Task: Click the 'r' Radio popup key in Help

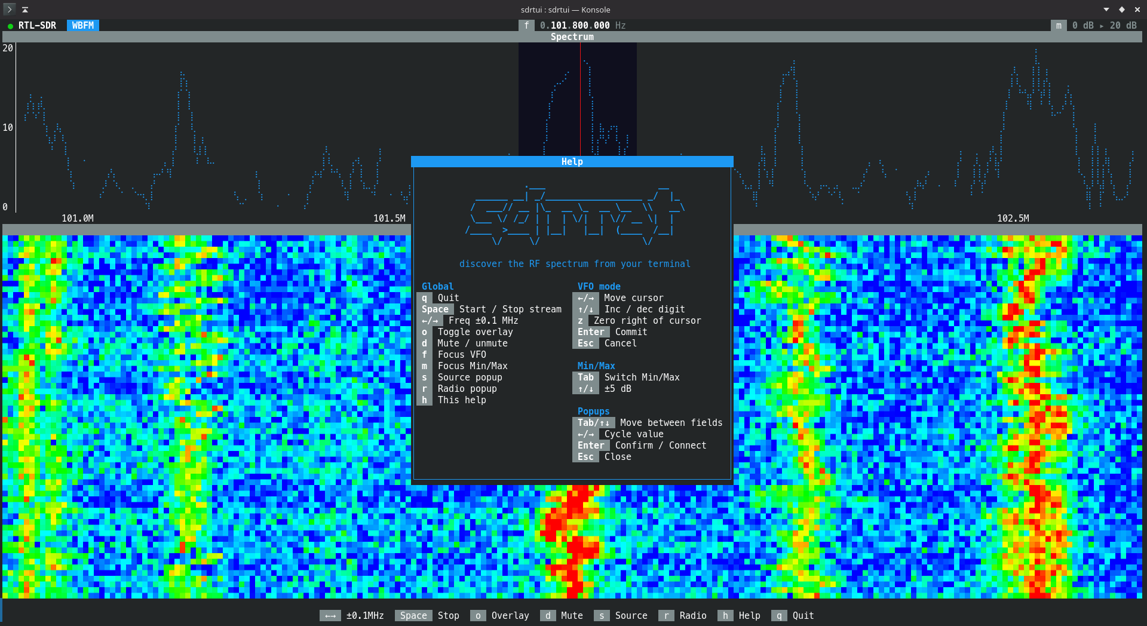Action: (424, 388)
